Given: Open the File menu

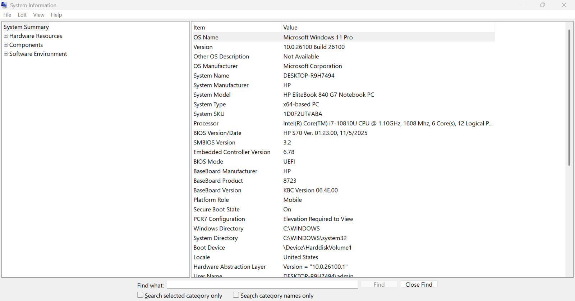Looking at the screenshot, I should point(7,15).
